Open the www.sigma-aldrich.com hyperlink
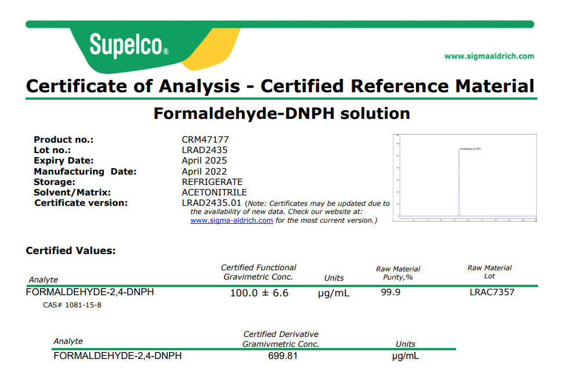 (x=232, y=220)
